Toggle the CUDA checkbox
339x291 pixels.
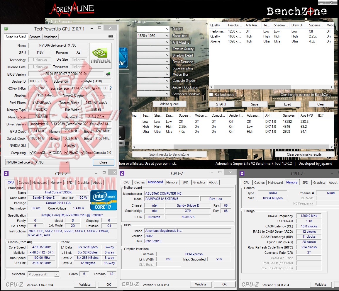click(50, 152)
